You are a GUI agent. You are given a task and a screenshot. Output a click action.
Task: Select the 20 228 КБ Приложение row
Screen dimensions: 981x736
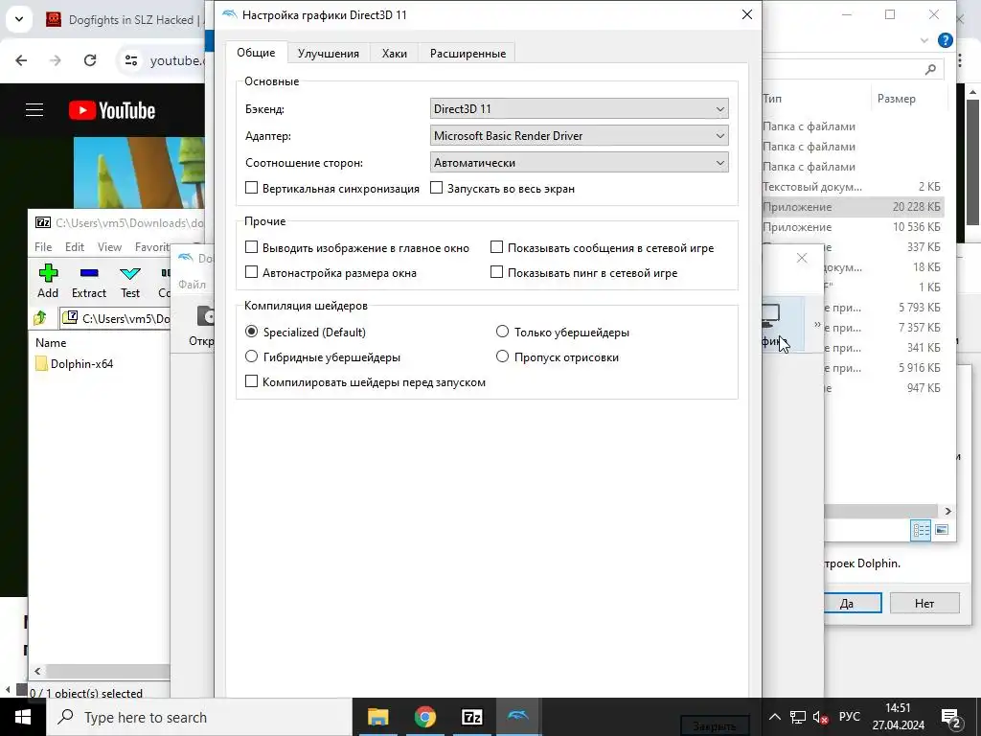(x=853, y=207)
